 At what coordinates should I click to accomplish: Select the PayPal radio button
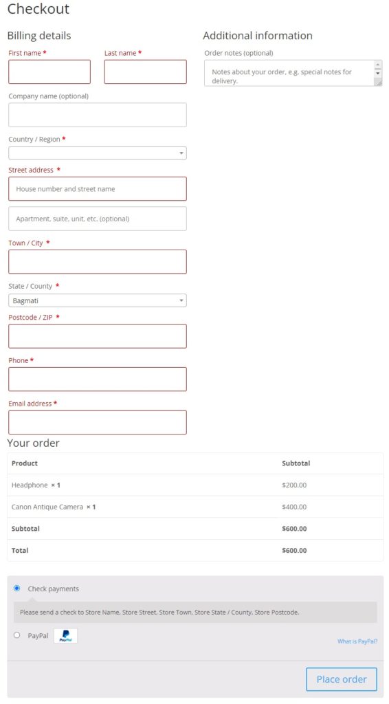click(x=17, y=635)
